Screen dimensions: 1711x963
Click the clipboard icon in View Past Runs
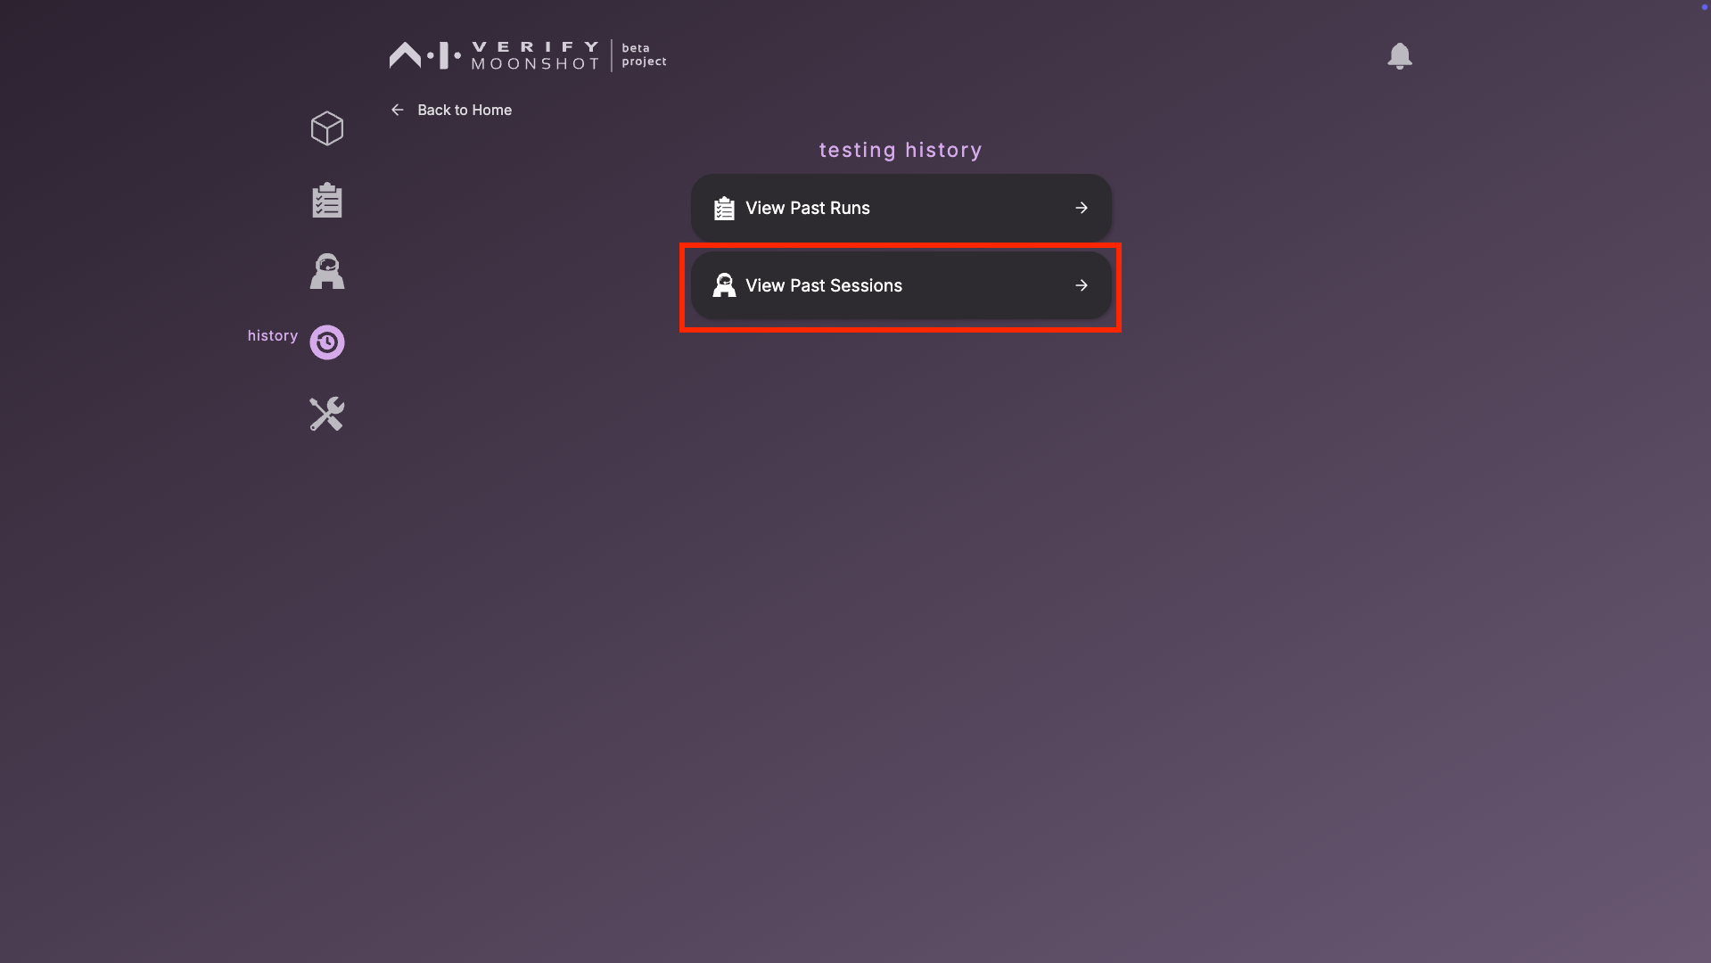click(x=724, y=208)
